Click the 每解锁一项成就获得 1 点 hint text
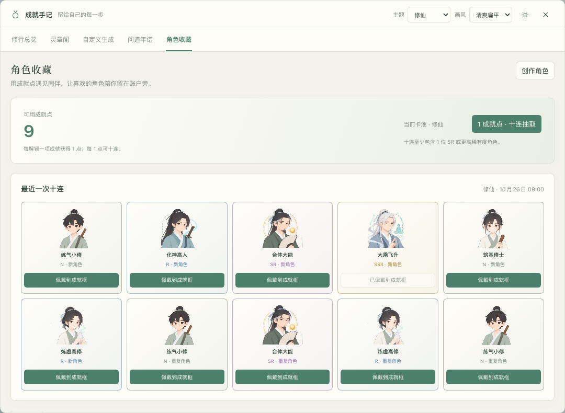Screen dimensions: 565x413 pos(72,148)
